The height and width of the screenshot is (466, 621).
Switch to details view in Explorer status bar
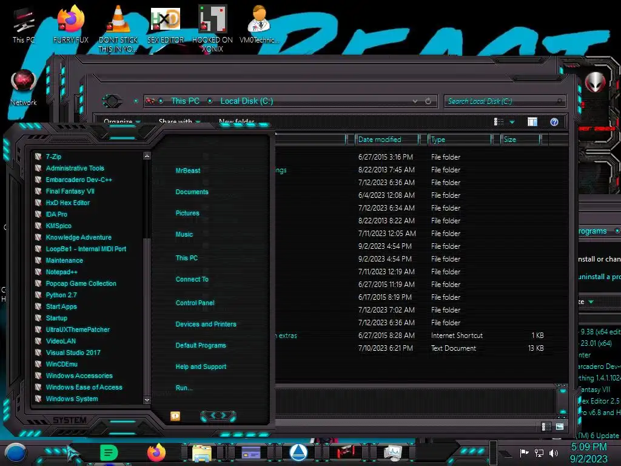(546, 427)
